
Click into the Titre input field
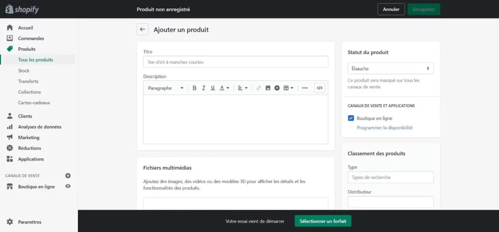(x=235, y=62)
